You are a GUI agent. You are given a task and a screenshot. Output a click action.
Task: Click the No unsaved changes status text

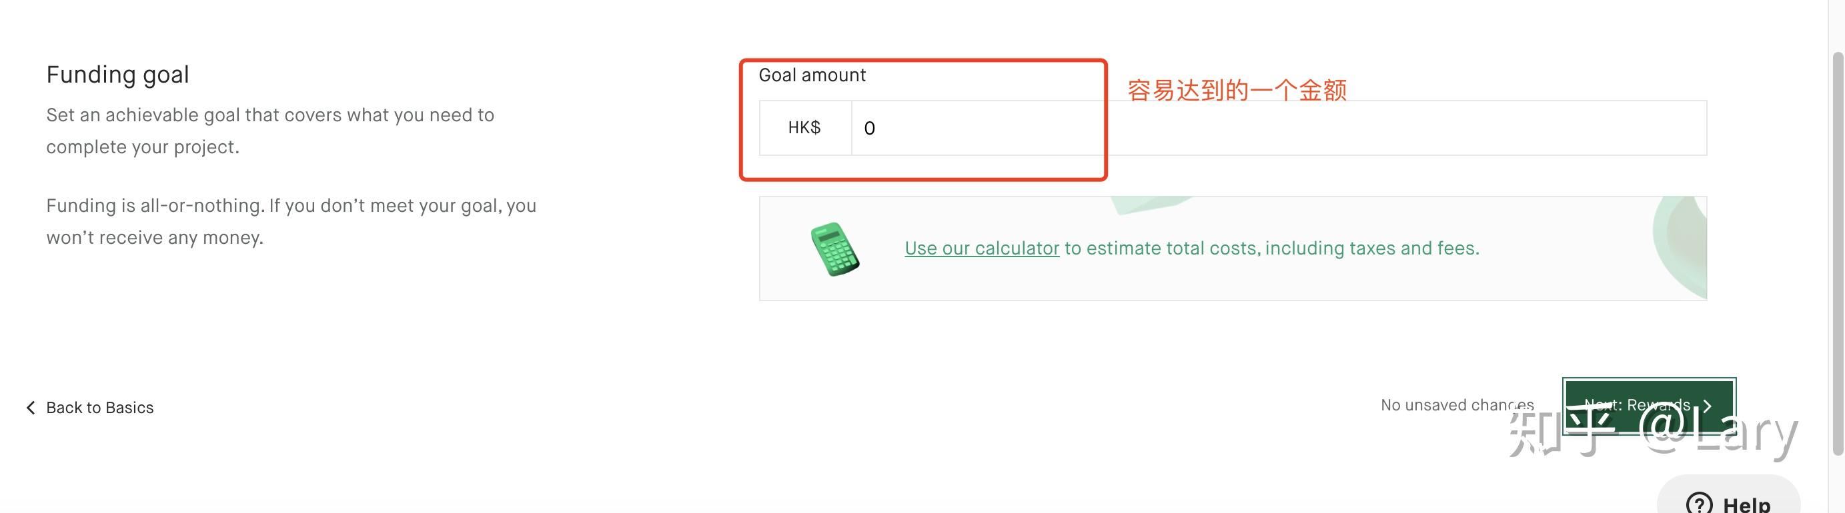click(x=1455, y=404)
